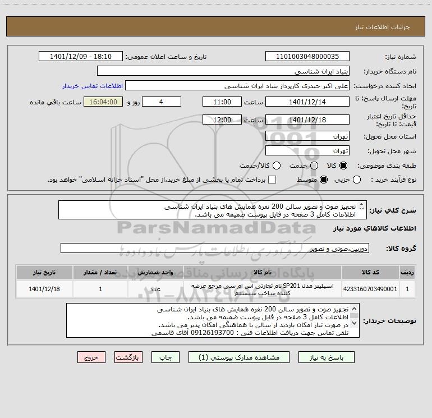The height and width of the screenshot is (418, 432).
Task: Click the ردیف column header
Action: pyautogui.click(x=407, y=272)
